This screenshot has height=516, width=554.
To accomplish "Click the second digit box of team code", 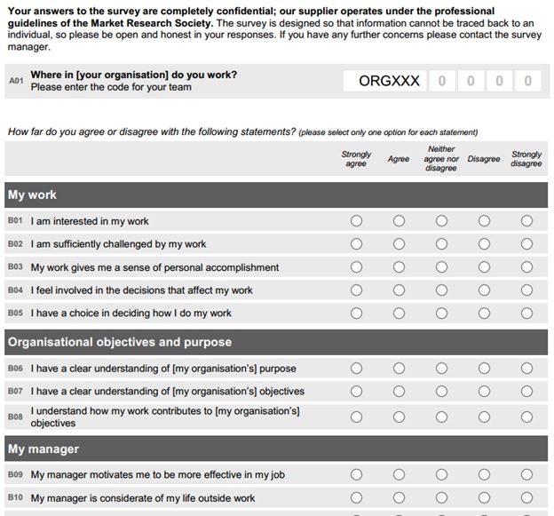I will [x=471, y=81].
